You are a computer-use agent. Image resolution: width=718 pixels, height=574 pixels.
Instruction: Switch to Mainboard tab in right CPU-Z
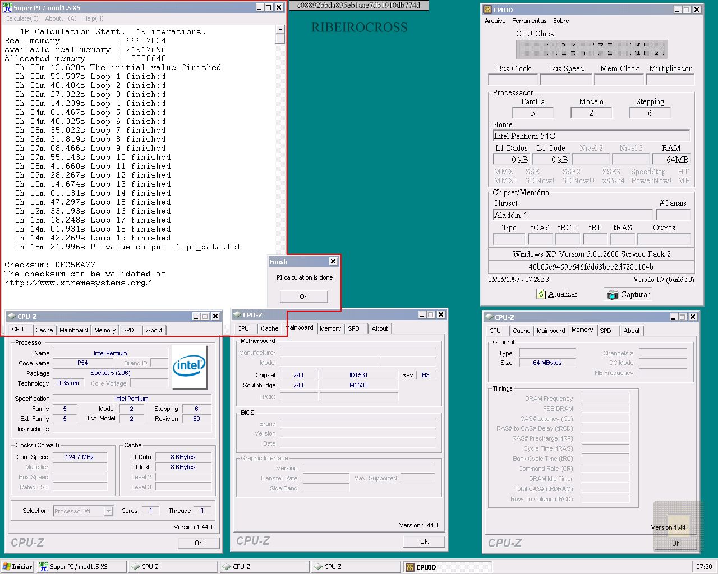[551, 331]
